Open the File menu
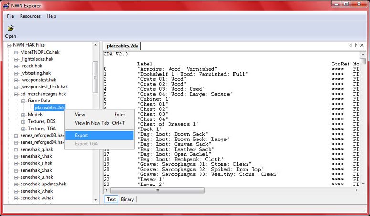Viewport: 370px width, 216px height. 10,16
